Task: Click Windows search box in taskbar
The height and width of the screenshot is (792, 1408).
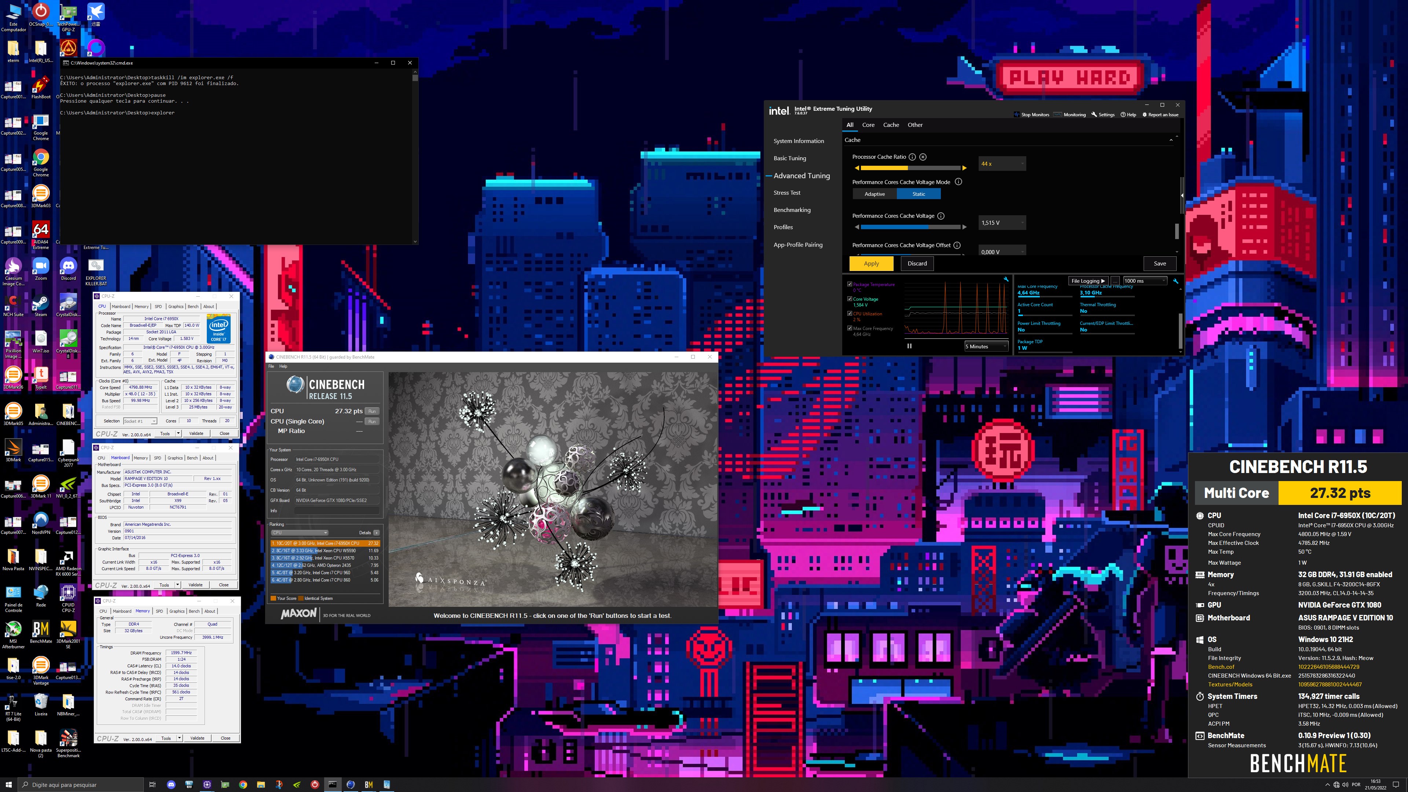Action: 81,784
